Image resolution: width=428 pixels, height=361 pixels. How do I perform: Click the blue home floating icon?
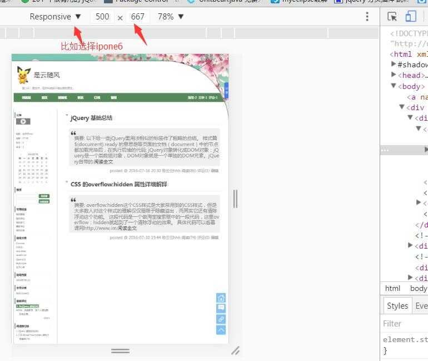click(221, 298)
